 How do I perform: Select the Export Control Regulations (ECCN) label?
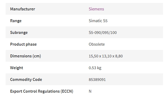point(42,91)
